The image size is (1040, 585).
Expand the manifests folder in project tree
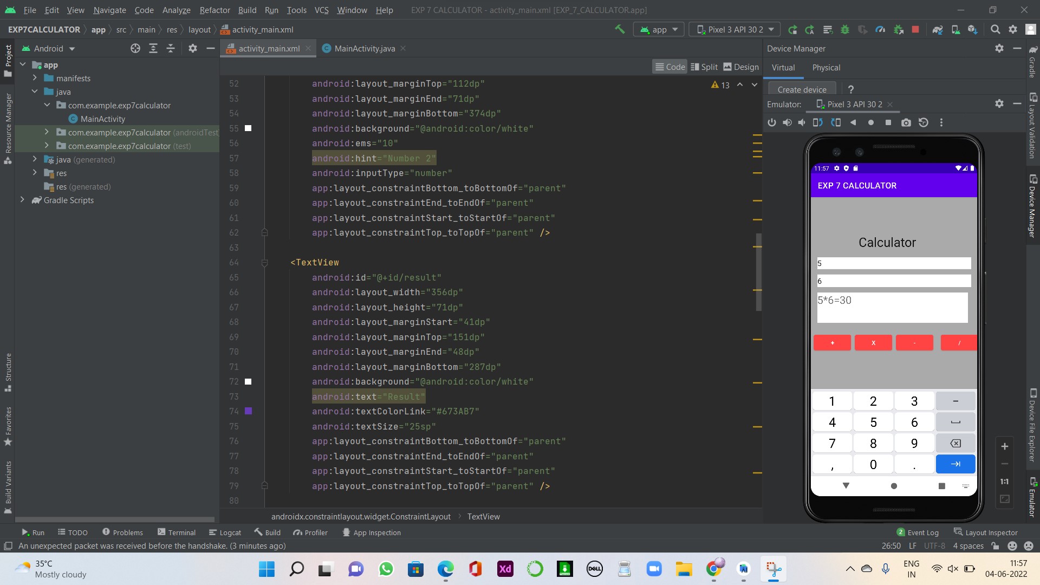pyautogui.click(x=35, y=78)
